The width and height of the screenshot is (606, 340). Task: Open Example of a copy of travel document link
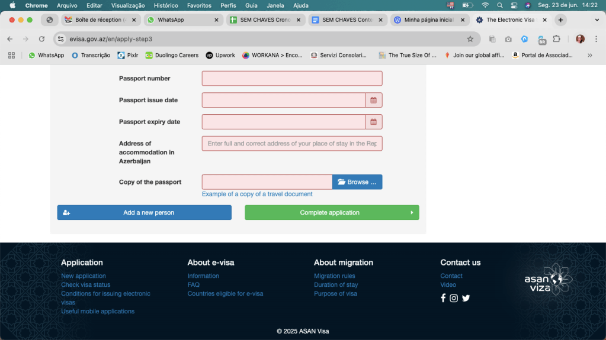[x=257, y=194]
